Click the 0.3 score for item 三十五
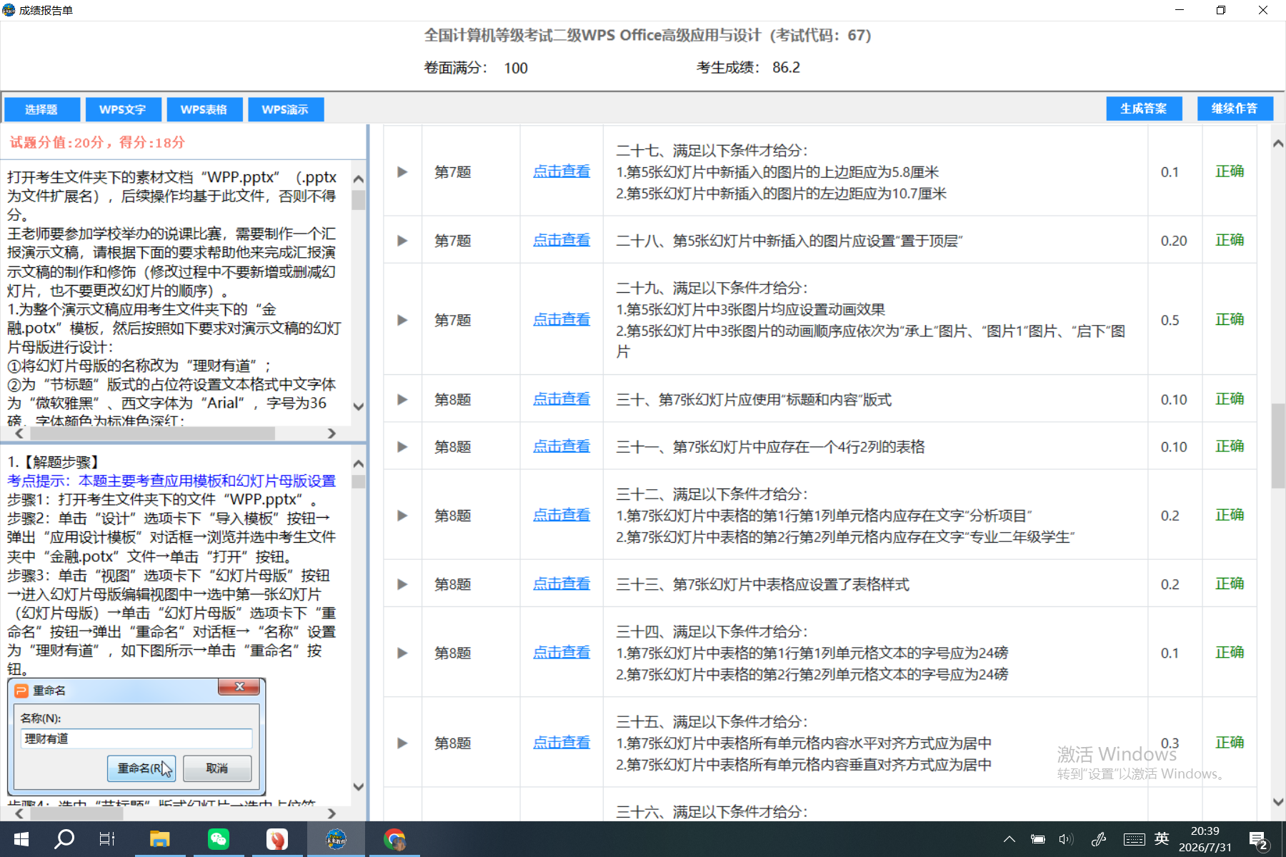 point(1170,743)
